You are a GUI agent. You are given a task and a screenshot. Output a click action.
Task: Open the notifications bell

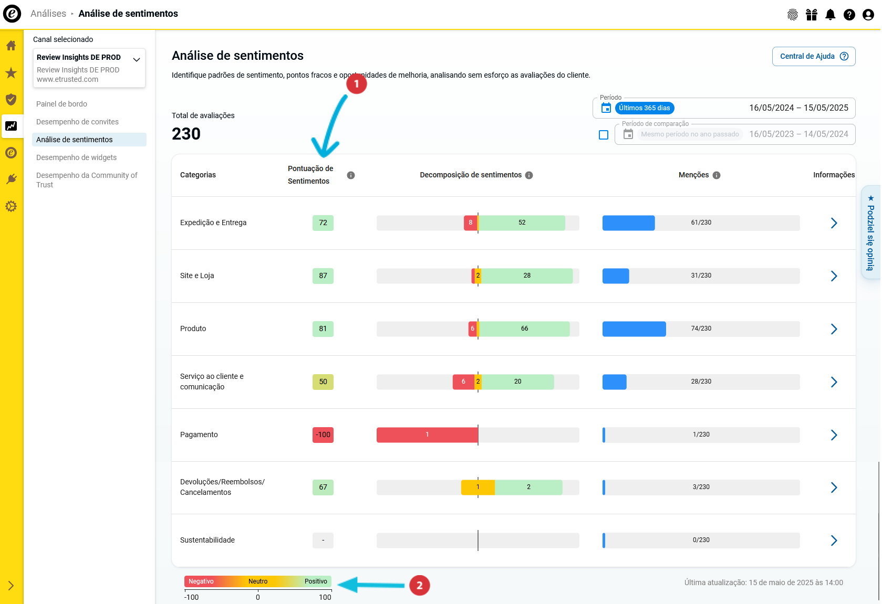831,15
